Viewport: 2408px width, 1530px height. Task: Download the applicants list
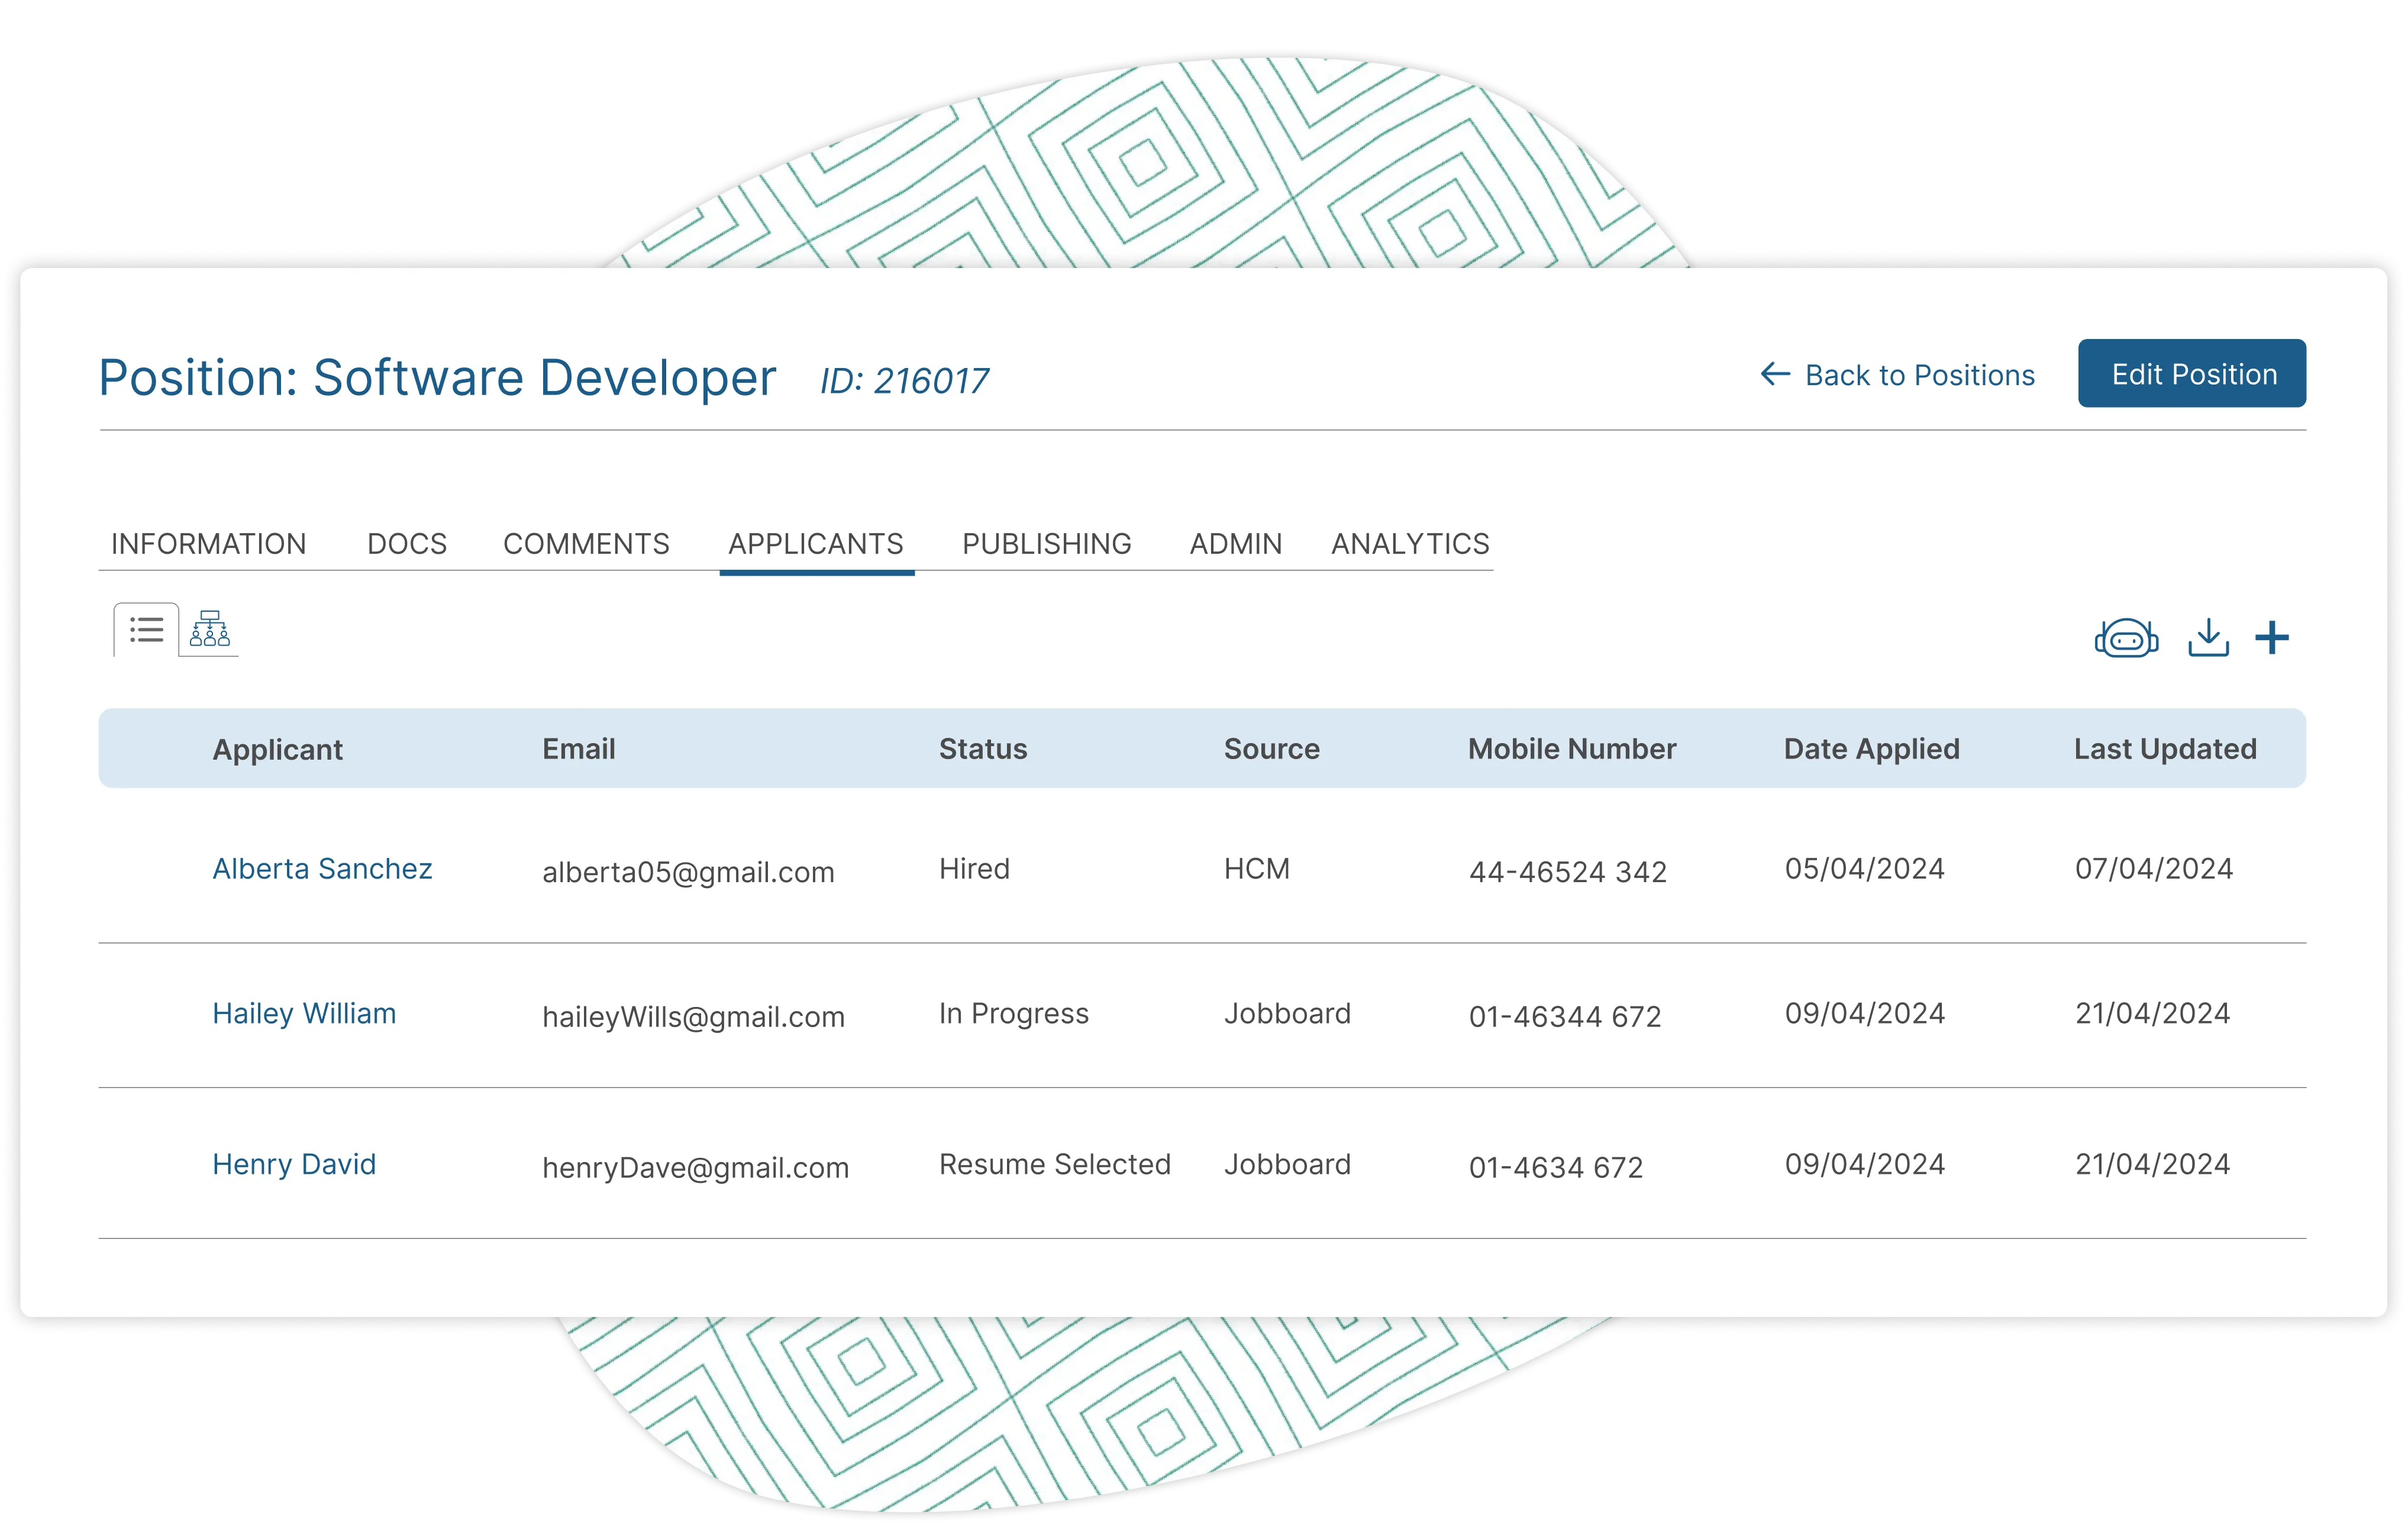point(2208,638)
